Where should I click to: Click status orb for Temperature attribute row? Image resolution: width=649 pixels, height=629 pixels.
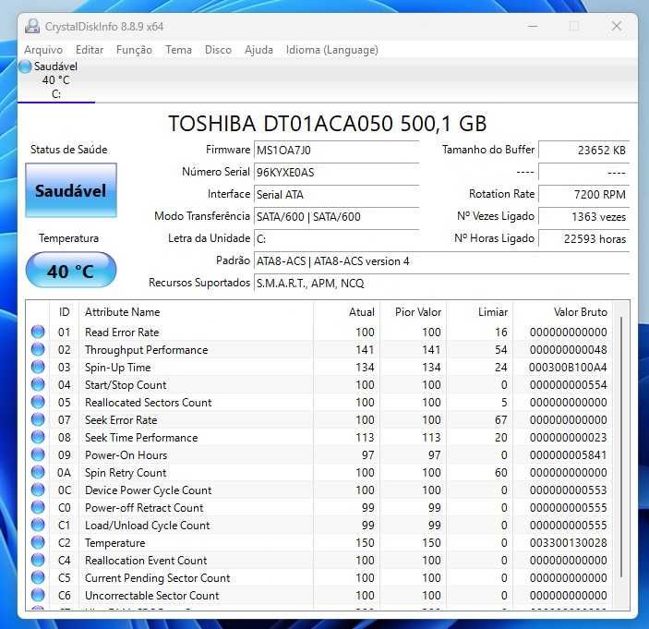click(x=38, y=542)
